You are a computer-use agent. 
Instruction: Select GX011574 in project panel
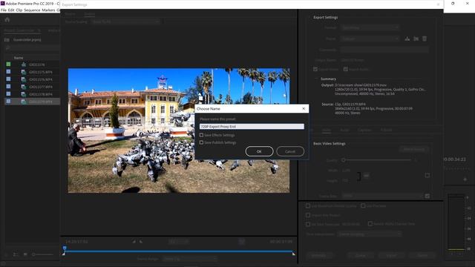[x=37, y=65]
